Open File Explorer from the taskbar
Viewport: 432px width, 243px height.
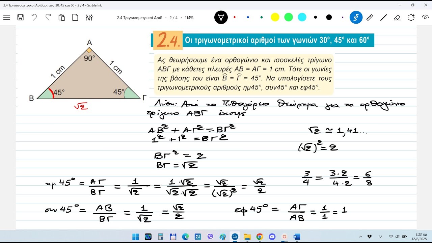click(x=247, y=237)
